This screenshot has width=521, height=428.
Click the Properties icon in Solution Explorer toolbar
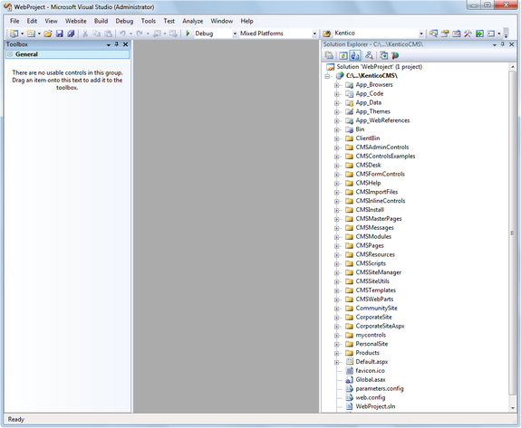pos(329,56)
